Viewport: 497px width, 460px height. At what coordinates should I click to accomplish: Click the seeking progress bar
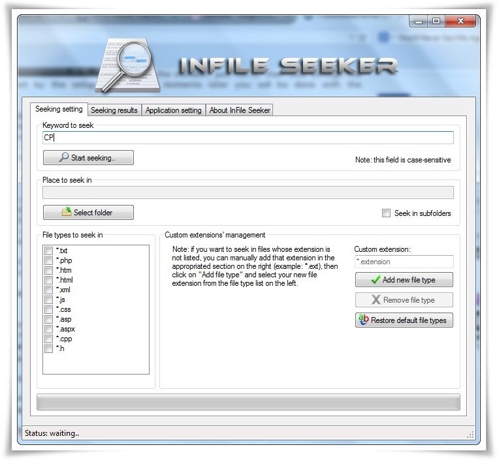coord(248,402)
